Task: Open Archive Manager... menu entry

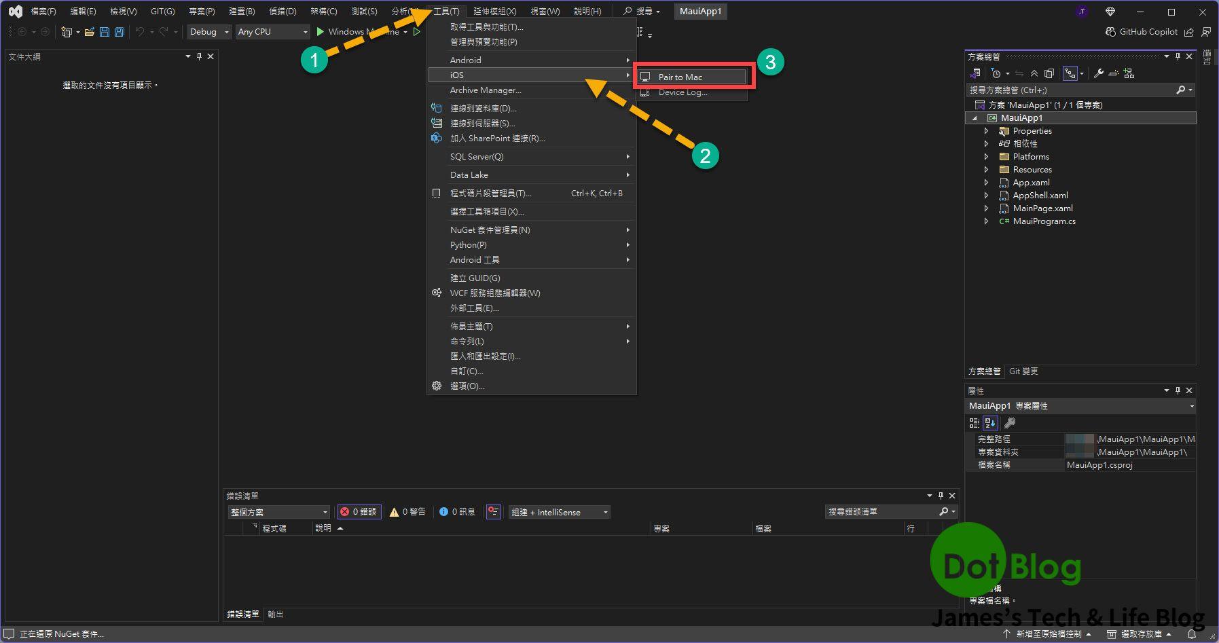Action: (x=531, y=90)
